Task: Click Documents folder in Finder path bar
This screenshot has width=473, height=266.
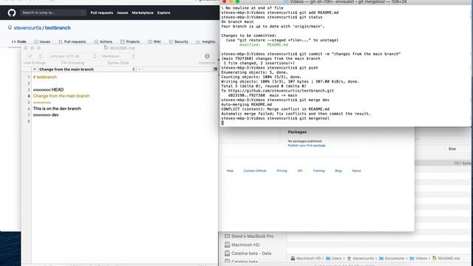Action: tap(392, 259)
